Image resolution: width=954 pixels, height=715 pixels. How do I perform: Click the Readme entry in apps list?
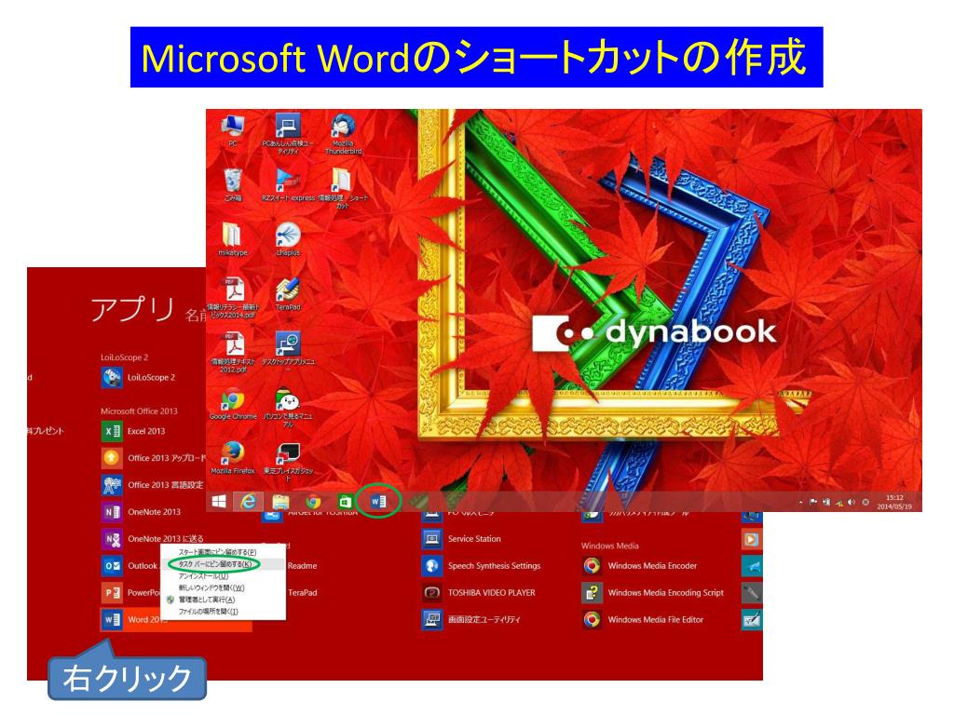tap(303, 565)
